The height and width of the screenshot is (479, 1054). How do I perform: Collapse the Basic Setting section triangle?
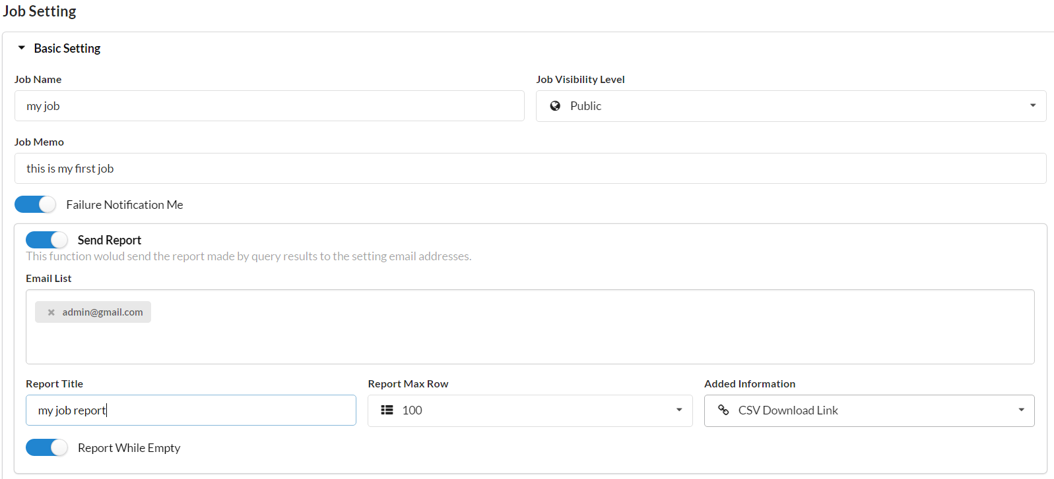click(x=22, y=48)
